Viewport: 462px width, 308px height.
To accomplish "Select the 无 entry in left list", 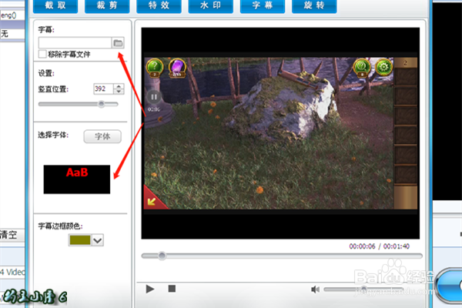I will pos(12,34).
